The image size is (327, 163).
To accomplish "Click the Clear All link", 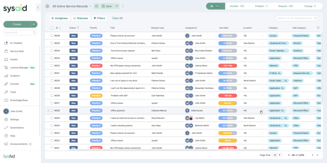I will (x=117, y=18).
